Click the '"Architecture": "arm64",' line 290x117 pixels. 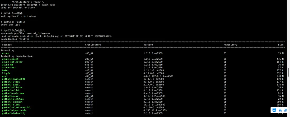(x=28, y=2)
